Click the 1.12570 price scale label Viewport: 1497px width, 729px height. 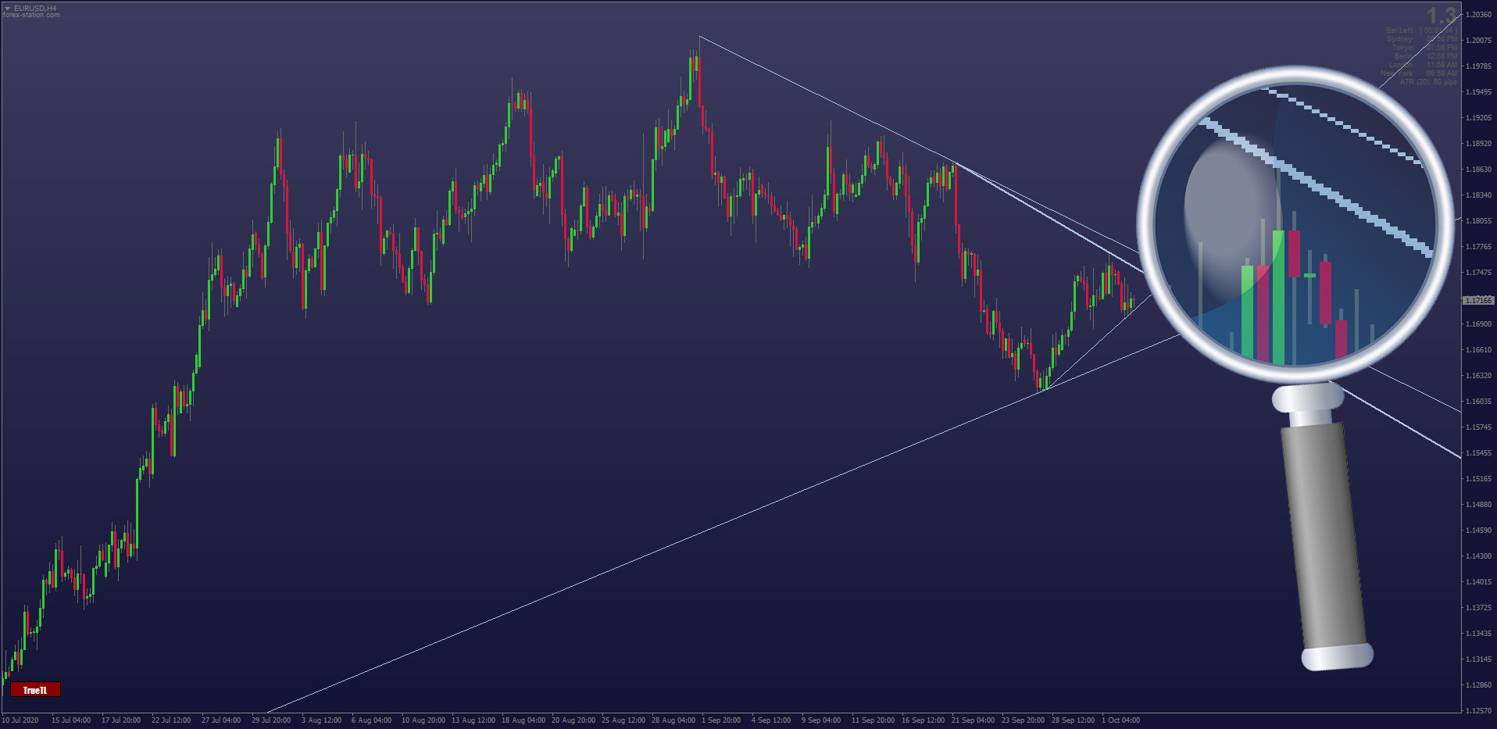(x=1478, y=711)
